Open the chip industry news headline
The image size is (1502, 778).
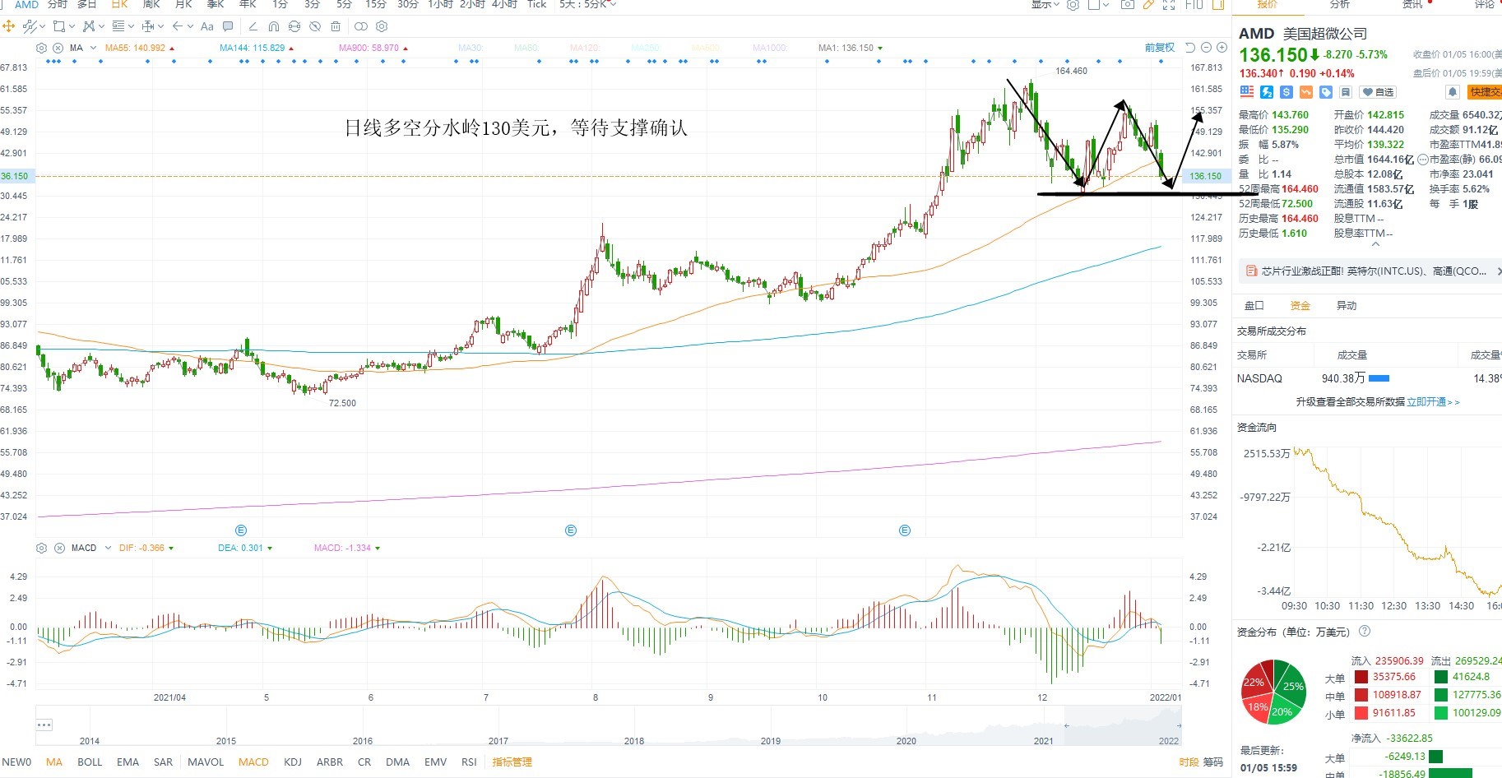coord(1374,271)
